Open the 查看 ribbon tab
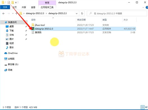Image resolution: width=148 pixels, height=110 pixels. 33,7
